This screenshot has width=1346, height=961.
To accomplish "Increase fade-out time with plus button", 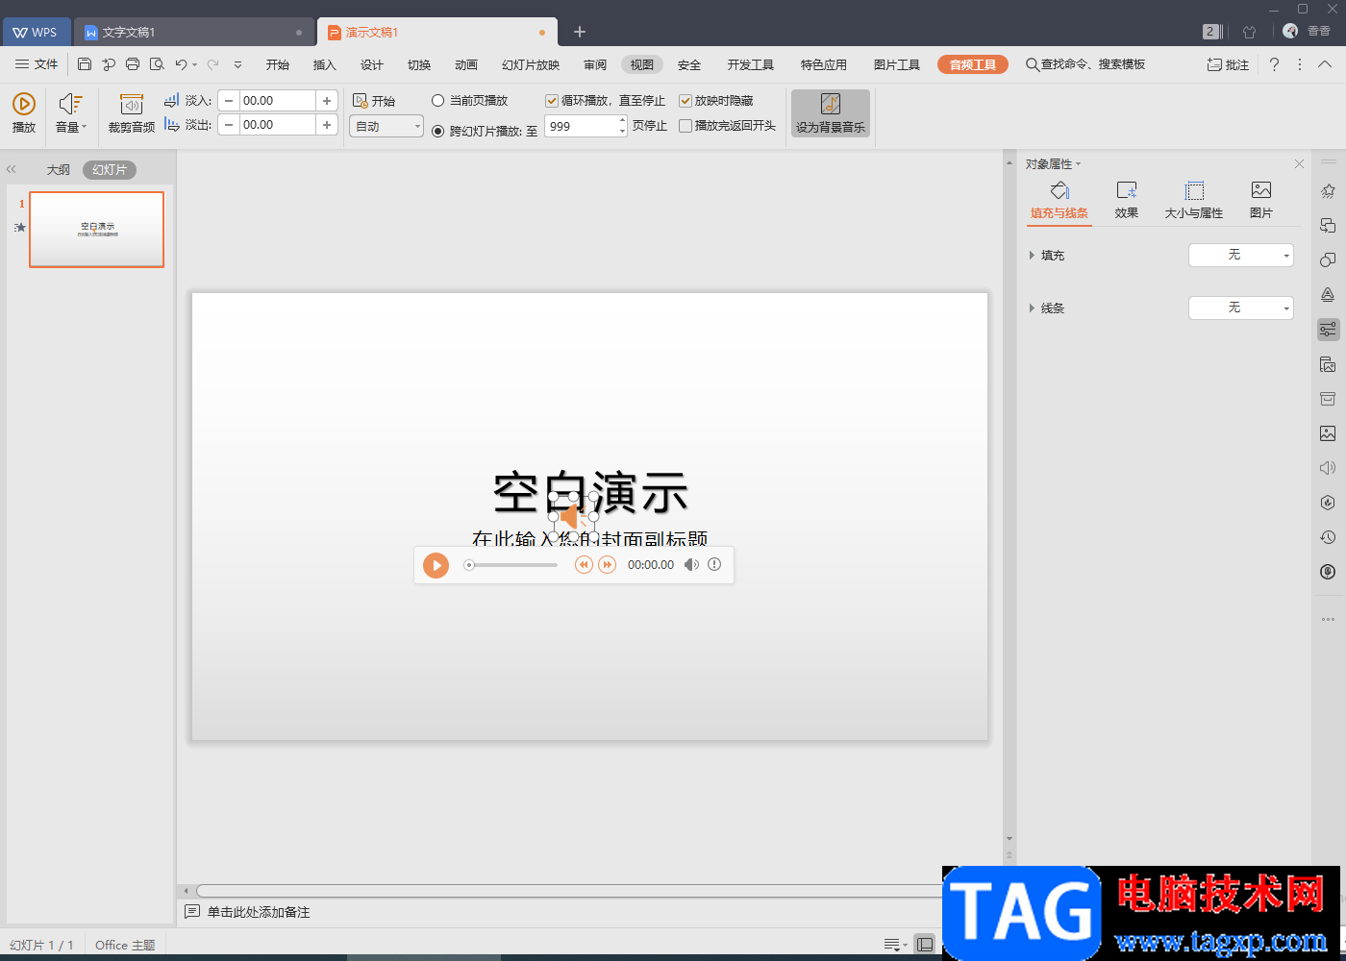I will point(327,125).
